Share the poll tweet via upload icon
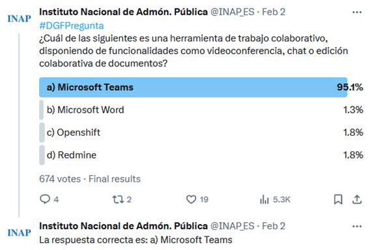372x250 pixels. (357, 199)
